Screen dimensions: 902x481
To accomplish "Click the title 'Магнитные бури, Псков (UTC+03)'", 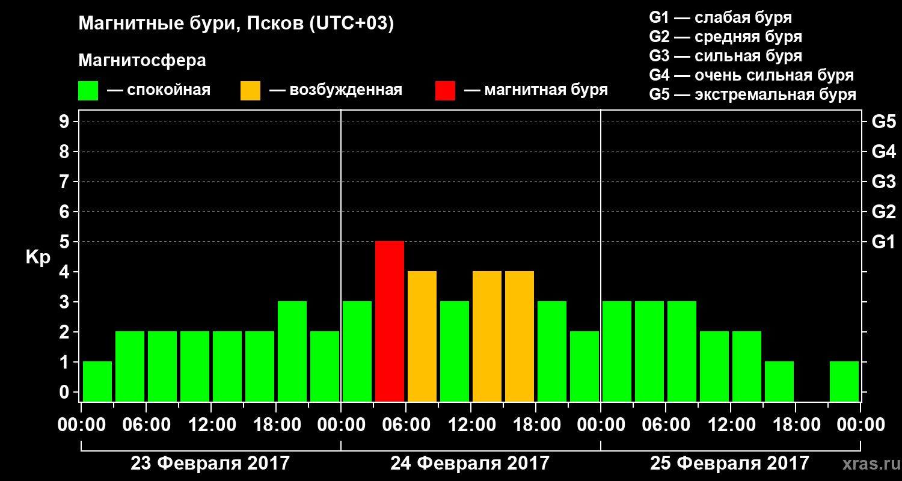I will click(236, 25).
